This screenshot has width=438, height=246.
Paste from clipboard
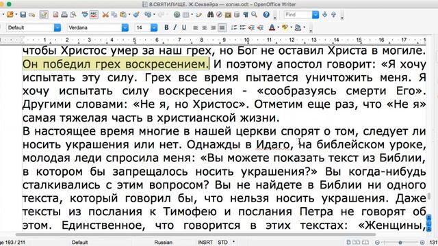click(x=123, y=14)
